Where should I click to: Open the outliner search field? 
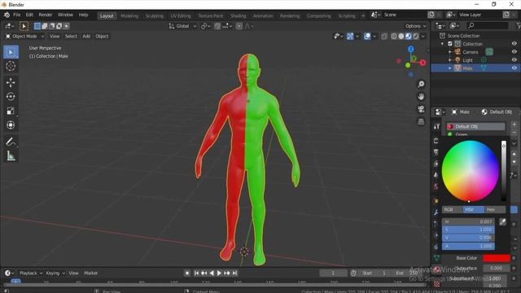(x=488, y=25)
